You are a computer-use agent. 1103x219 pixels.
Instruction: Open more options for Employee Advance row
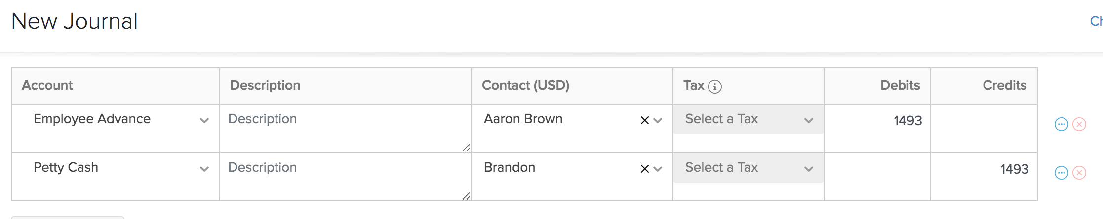[1061, 124]
